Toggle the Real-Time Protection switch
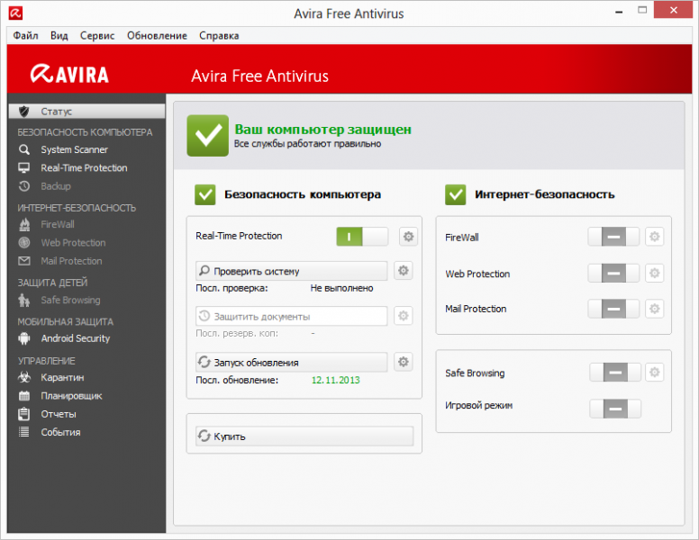This screenshot has width=699, height=540. (362, 237)
